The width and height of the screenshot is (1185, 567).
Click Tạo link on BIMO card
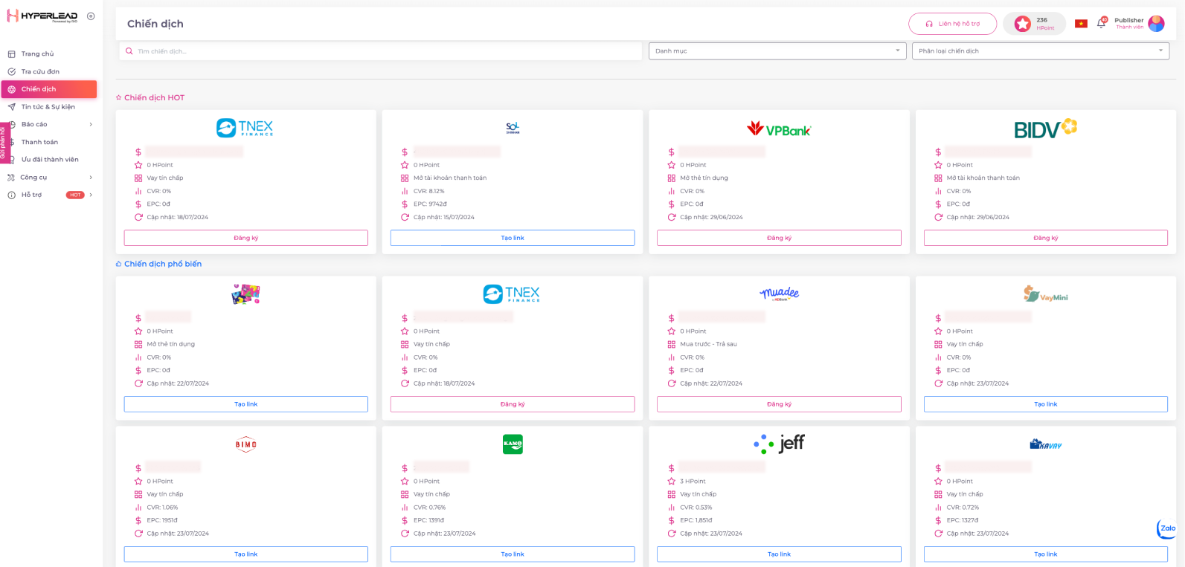(x=245, y=554)
